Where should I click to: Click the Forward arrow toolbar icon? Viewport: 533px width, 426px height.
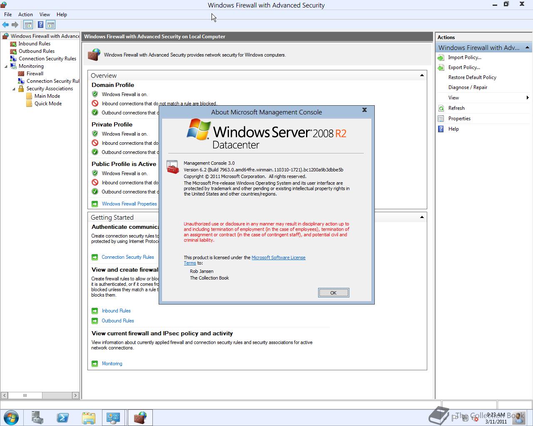pyautogui.click(x=15, y=25)
